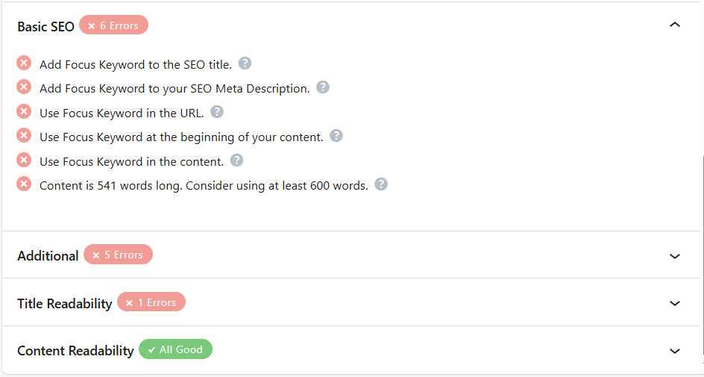Screen dimensions: 704x377
Task: Expand the Title Readability chevron
Action: coord(675,303)
